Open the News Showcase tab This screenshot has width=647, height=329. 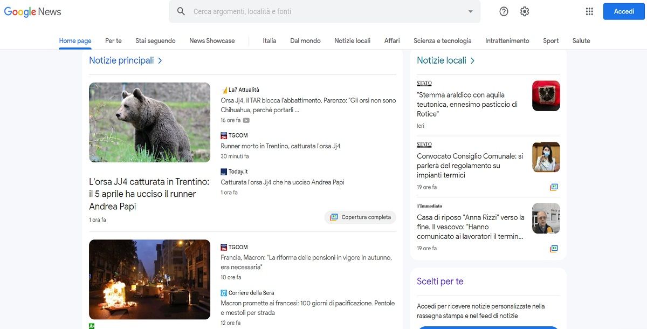click(212, 40)
